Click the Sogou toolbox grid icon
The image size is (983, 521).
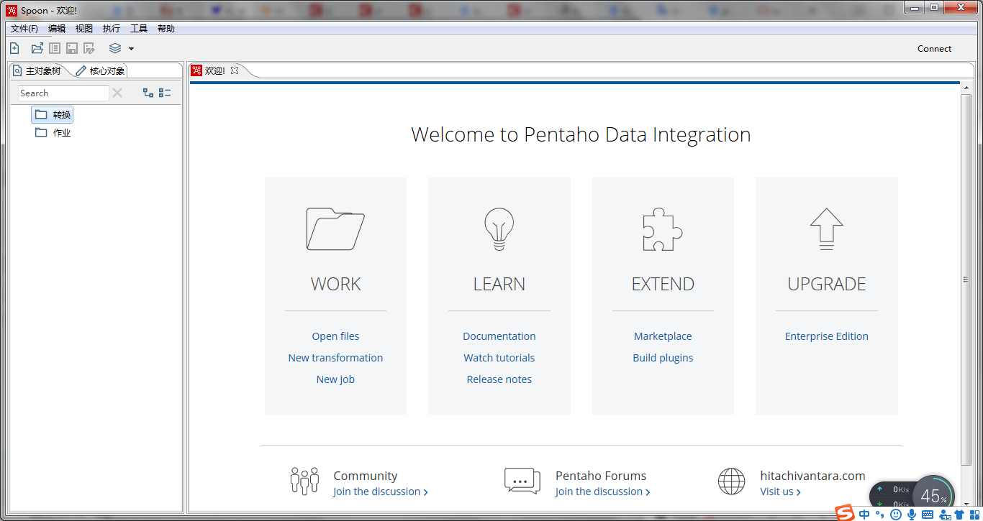click(x=974, y=515)
